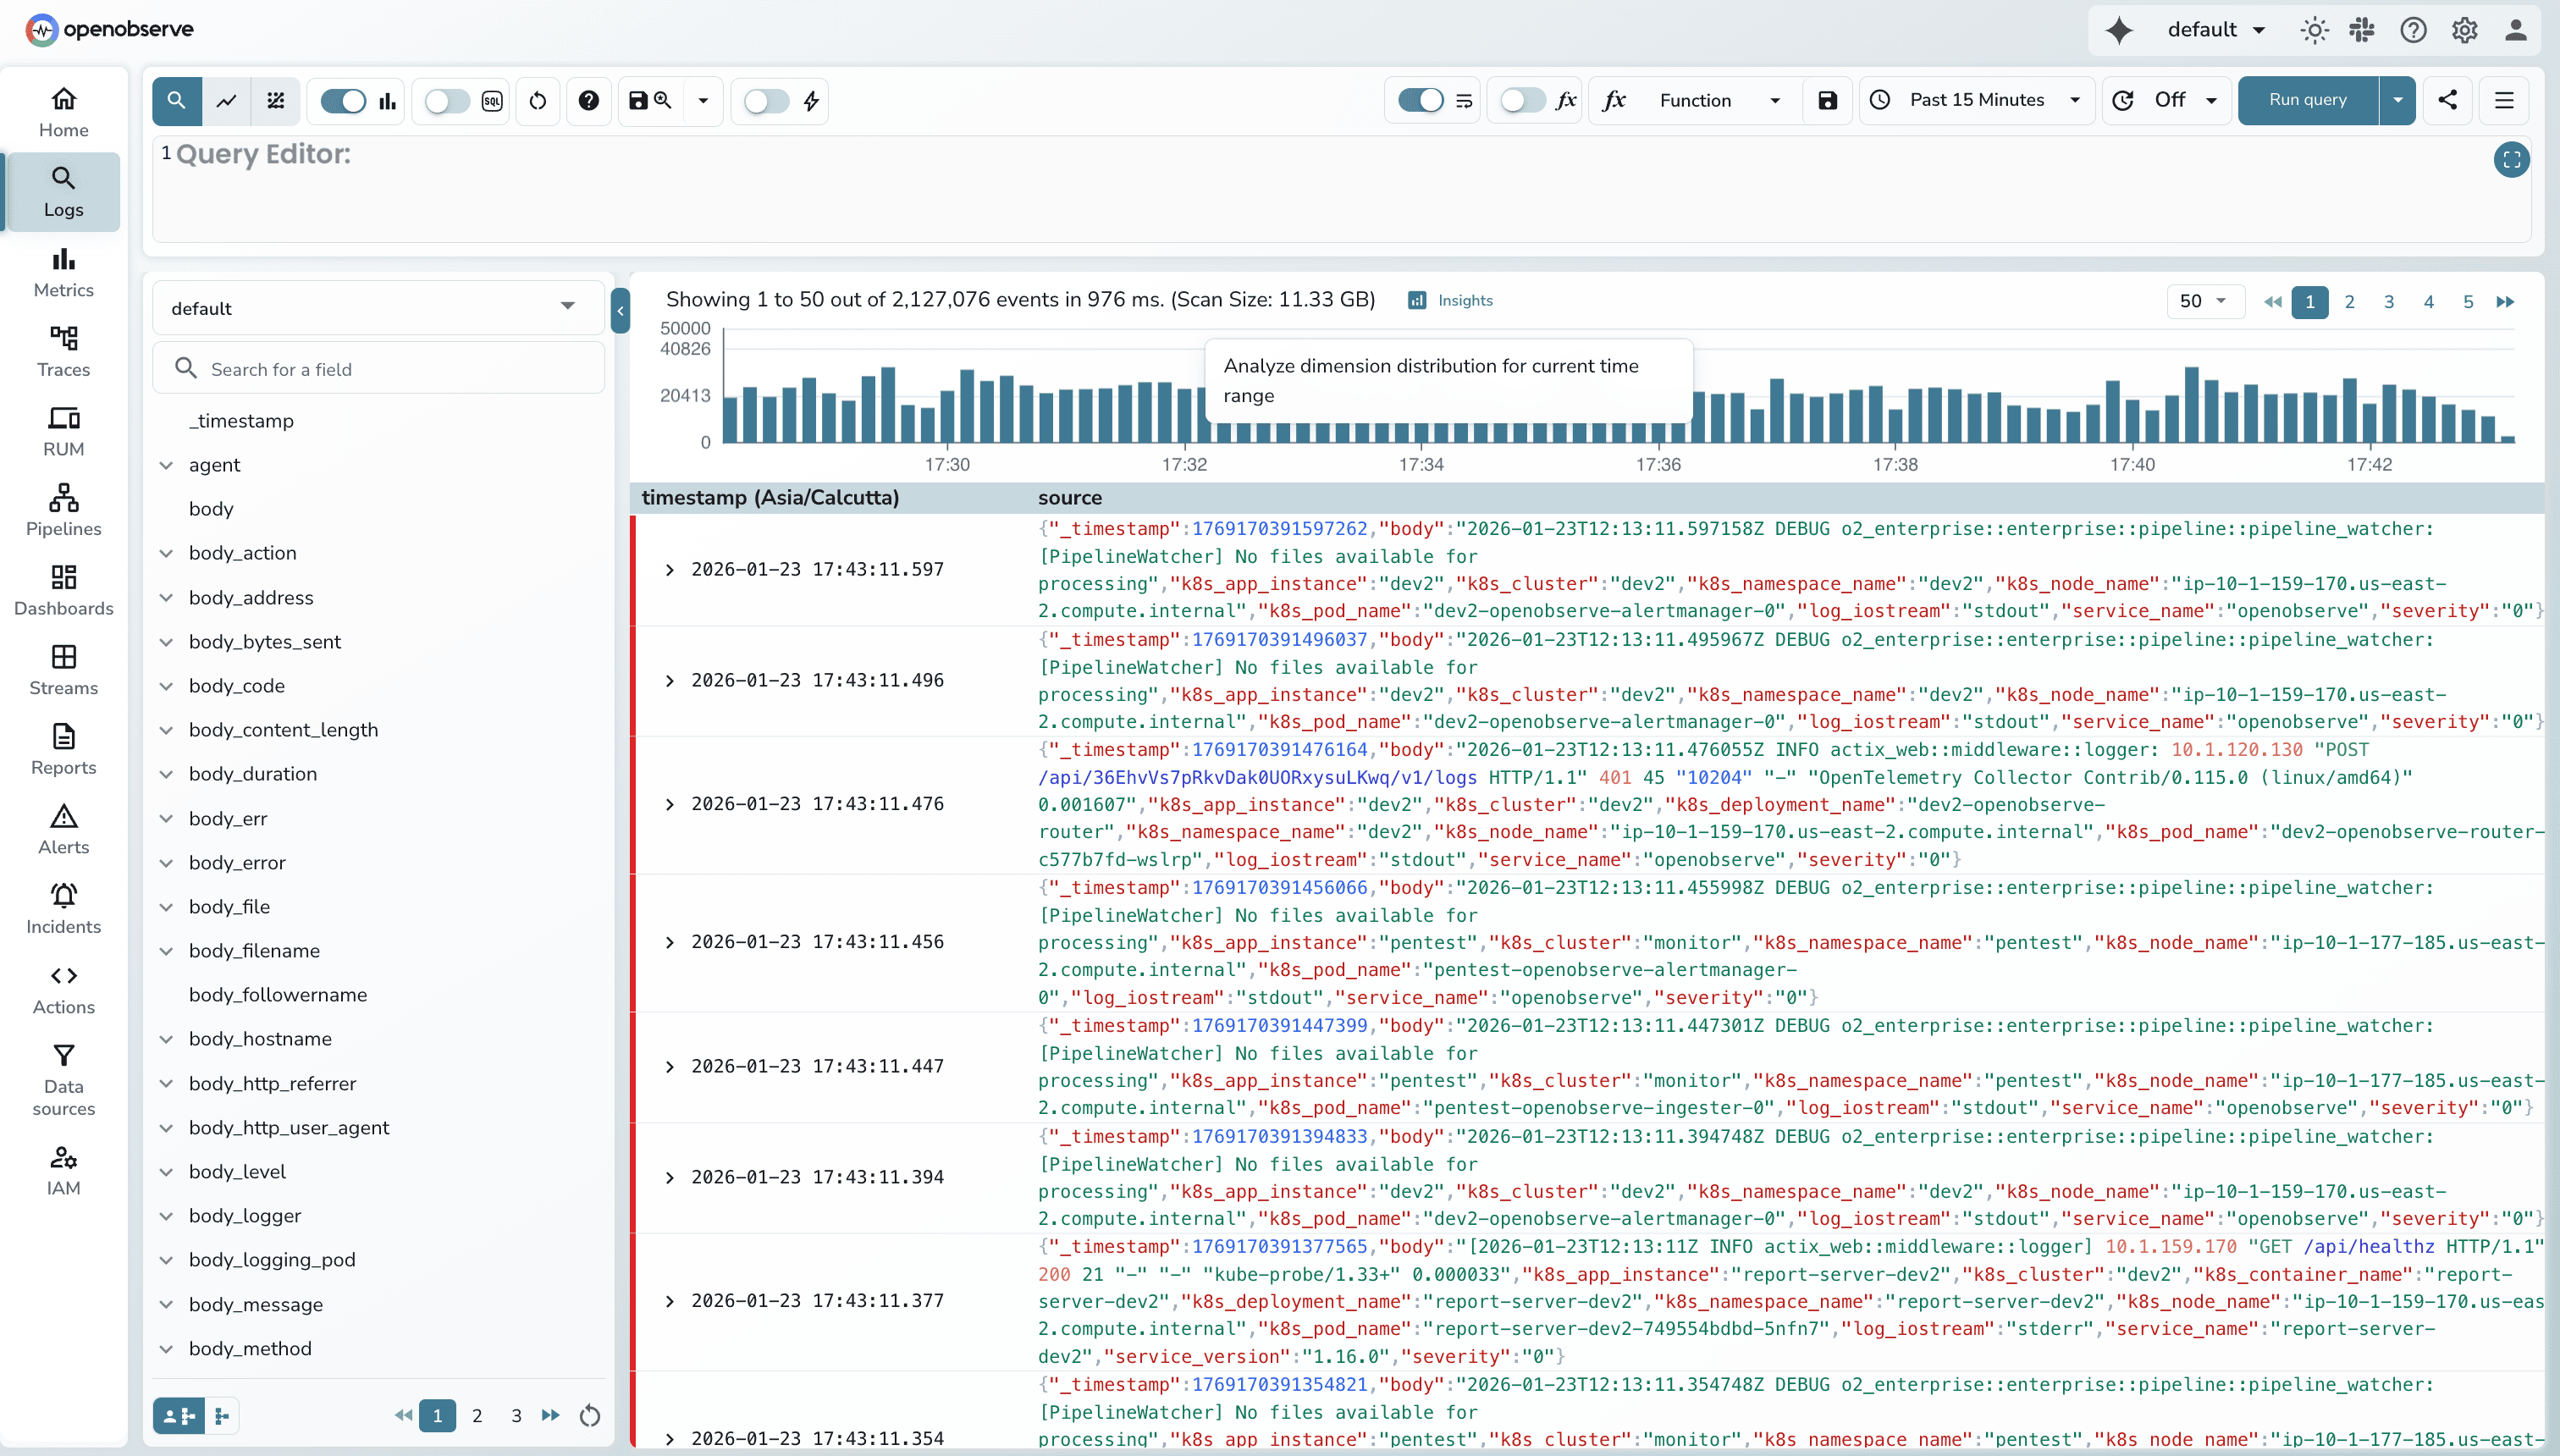Open the help icon in the query toolbar
Viewport: 2560px width, 1456px height.
(x=589, y=100)
